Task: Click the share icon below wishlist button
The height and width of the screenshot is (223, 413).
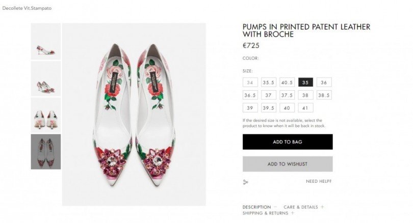Action: [x=246, y=182]
